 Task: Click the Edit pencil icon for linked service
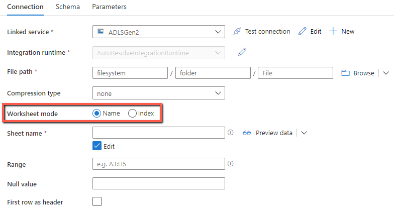coord(302,32)
